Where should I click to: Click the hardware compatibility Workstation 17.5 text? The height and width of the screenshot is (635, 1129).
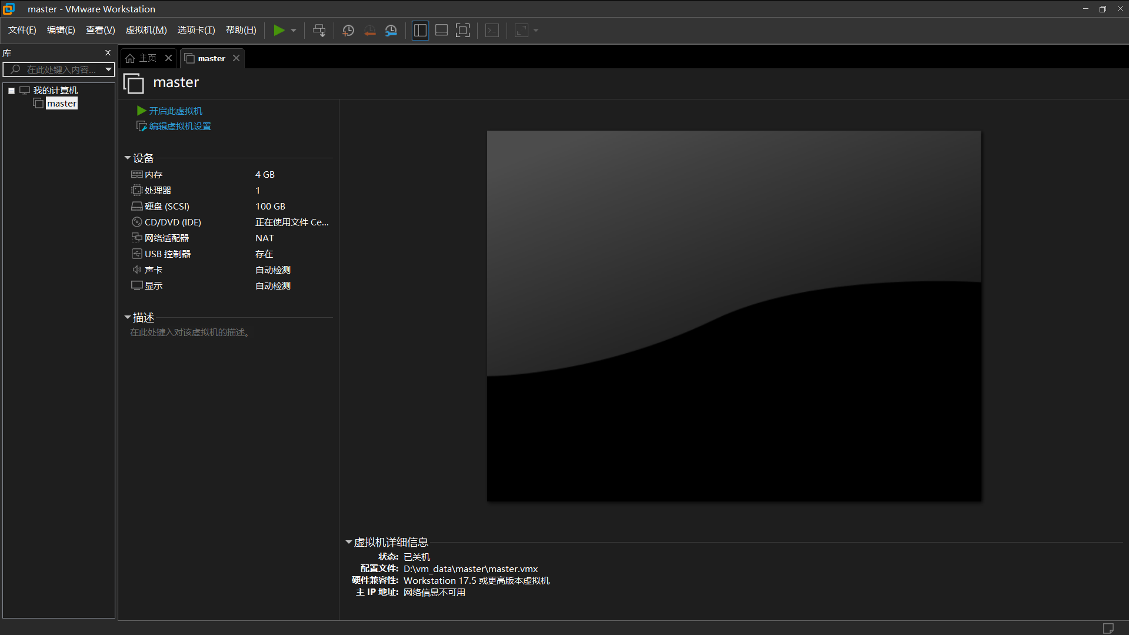pyautogui.click(x=477, y=581)
